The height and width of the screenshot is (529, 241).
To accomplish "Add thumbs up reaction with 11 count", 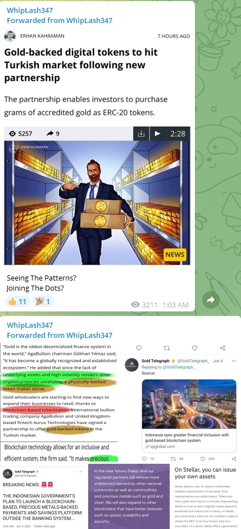I will tap(17, 301).
